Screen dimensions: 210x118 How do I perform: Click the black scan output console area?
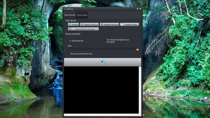point(101,90)
